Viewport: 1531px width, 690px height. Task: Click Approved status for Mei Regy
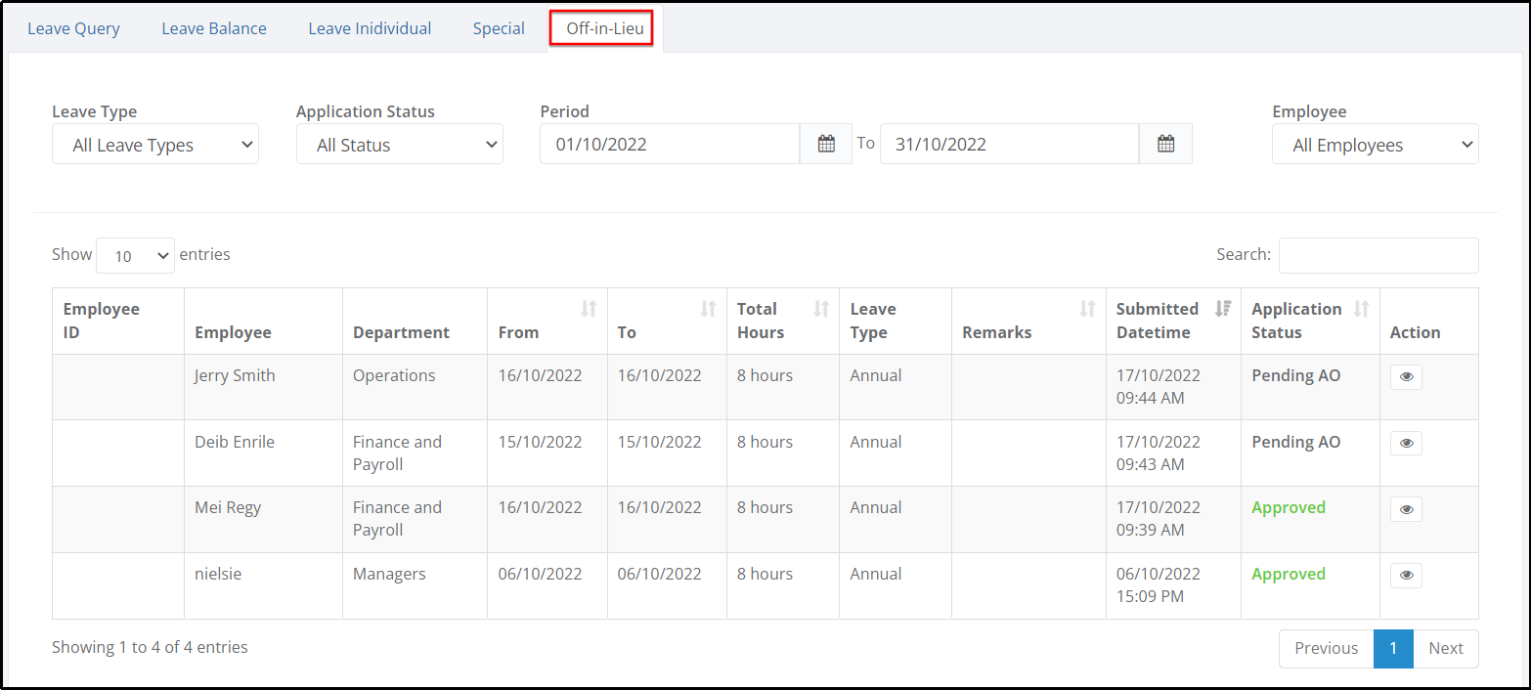[x=1289, y=507]
